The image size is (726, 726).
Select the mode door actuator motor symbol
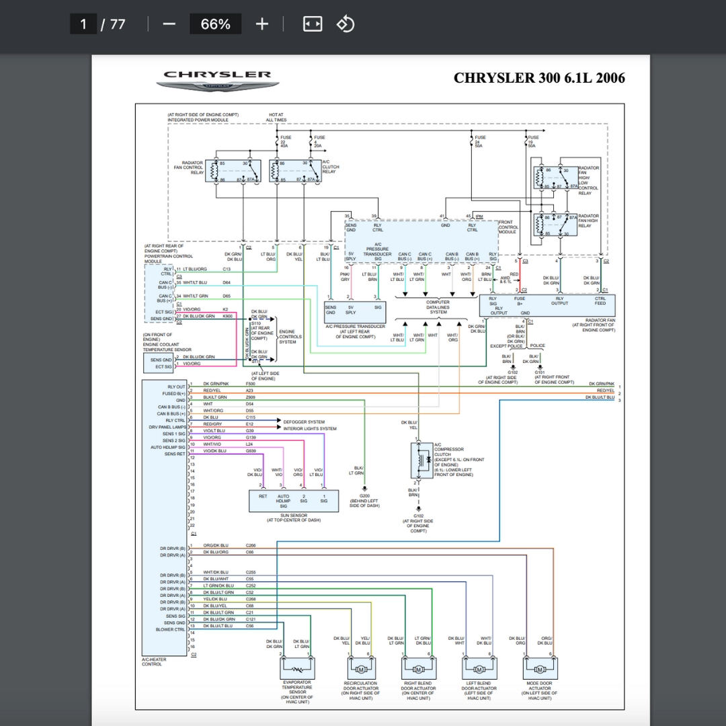click(539, 668)
